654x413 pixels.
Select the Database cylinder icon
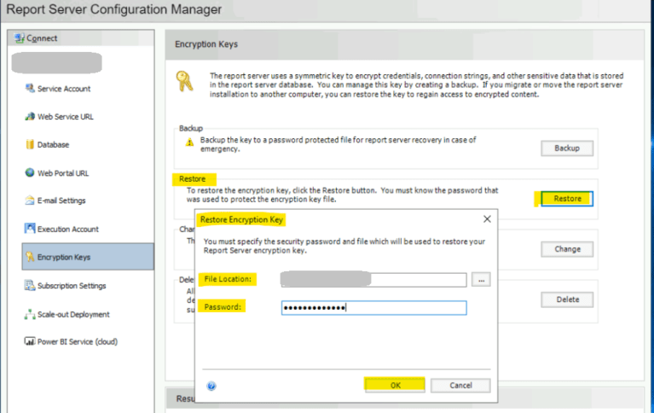30,144
